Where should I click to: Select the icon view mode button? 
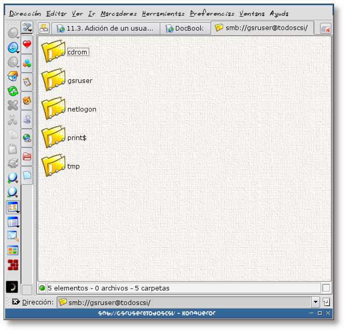(12, 208)
